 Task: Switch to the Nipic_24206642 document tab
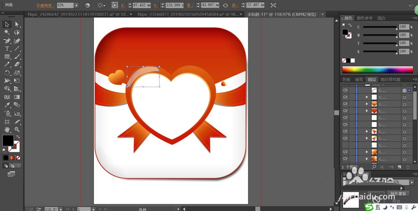pos(79,14)
